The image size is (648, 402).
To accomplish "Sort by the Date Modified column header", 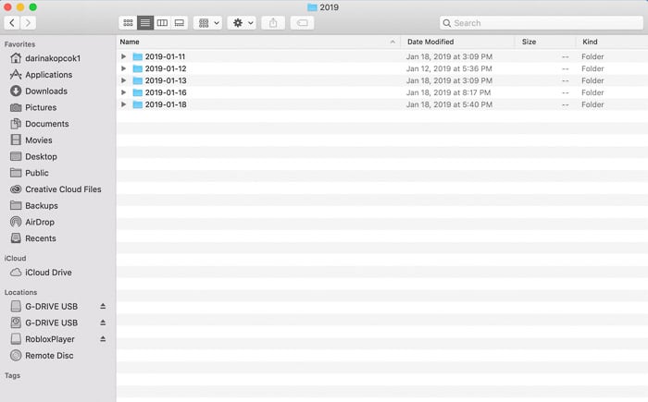I will [458, 42].
